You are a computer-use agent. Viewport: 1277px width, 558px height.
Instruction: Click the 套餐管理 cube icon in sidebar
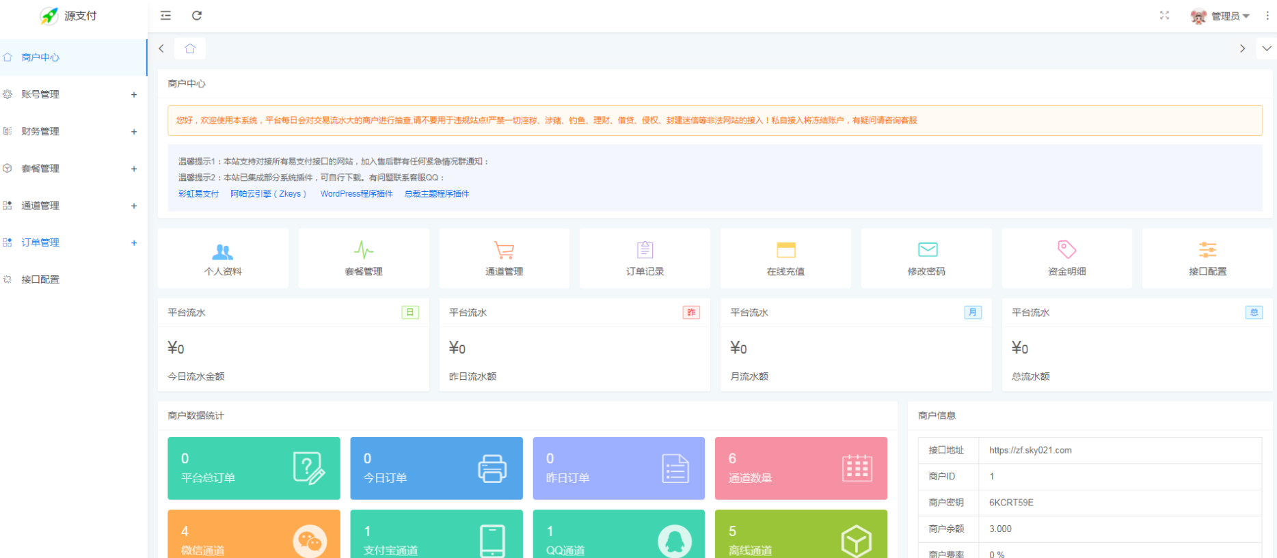[8, 168]
